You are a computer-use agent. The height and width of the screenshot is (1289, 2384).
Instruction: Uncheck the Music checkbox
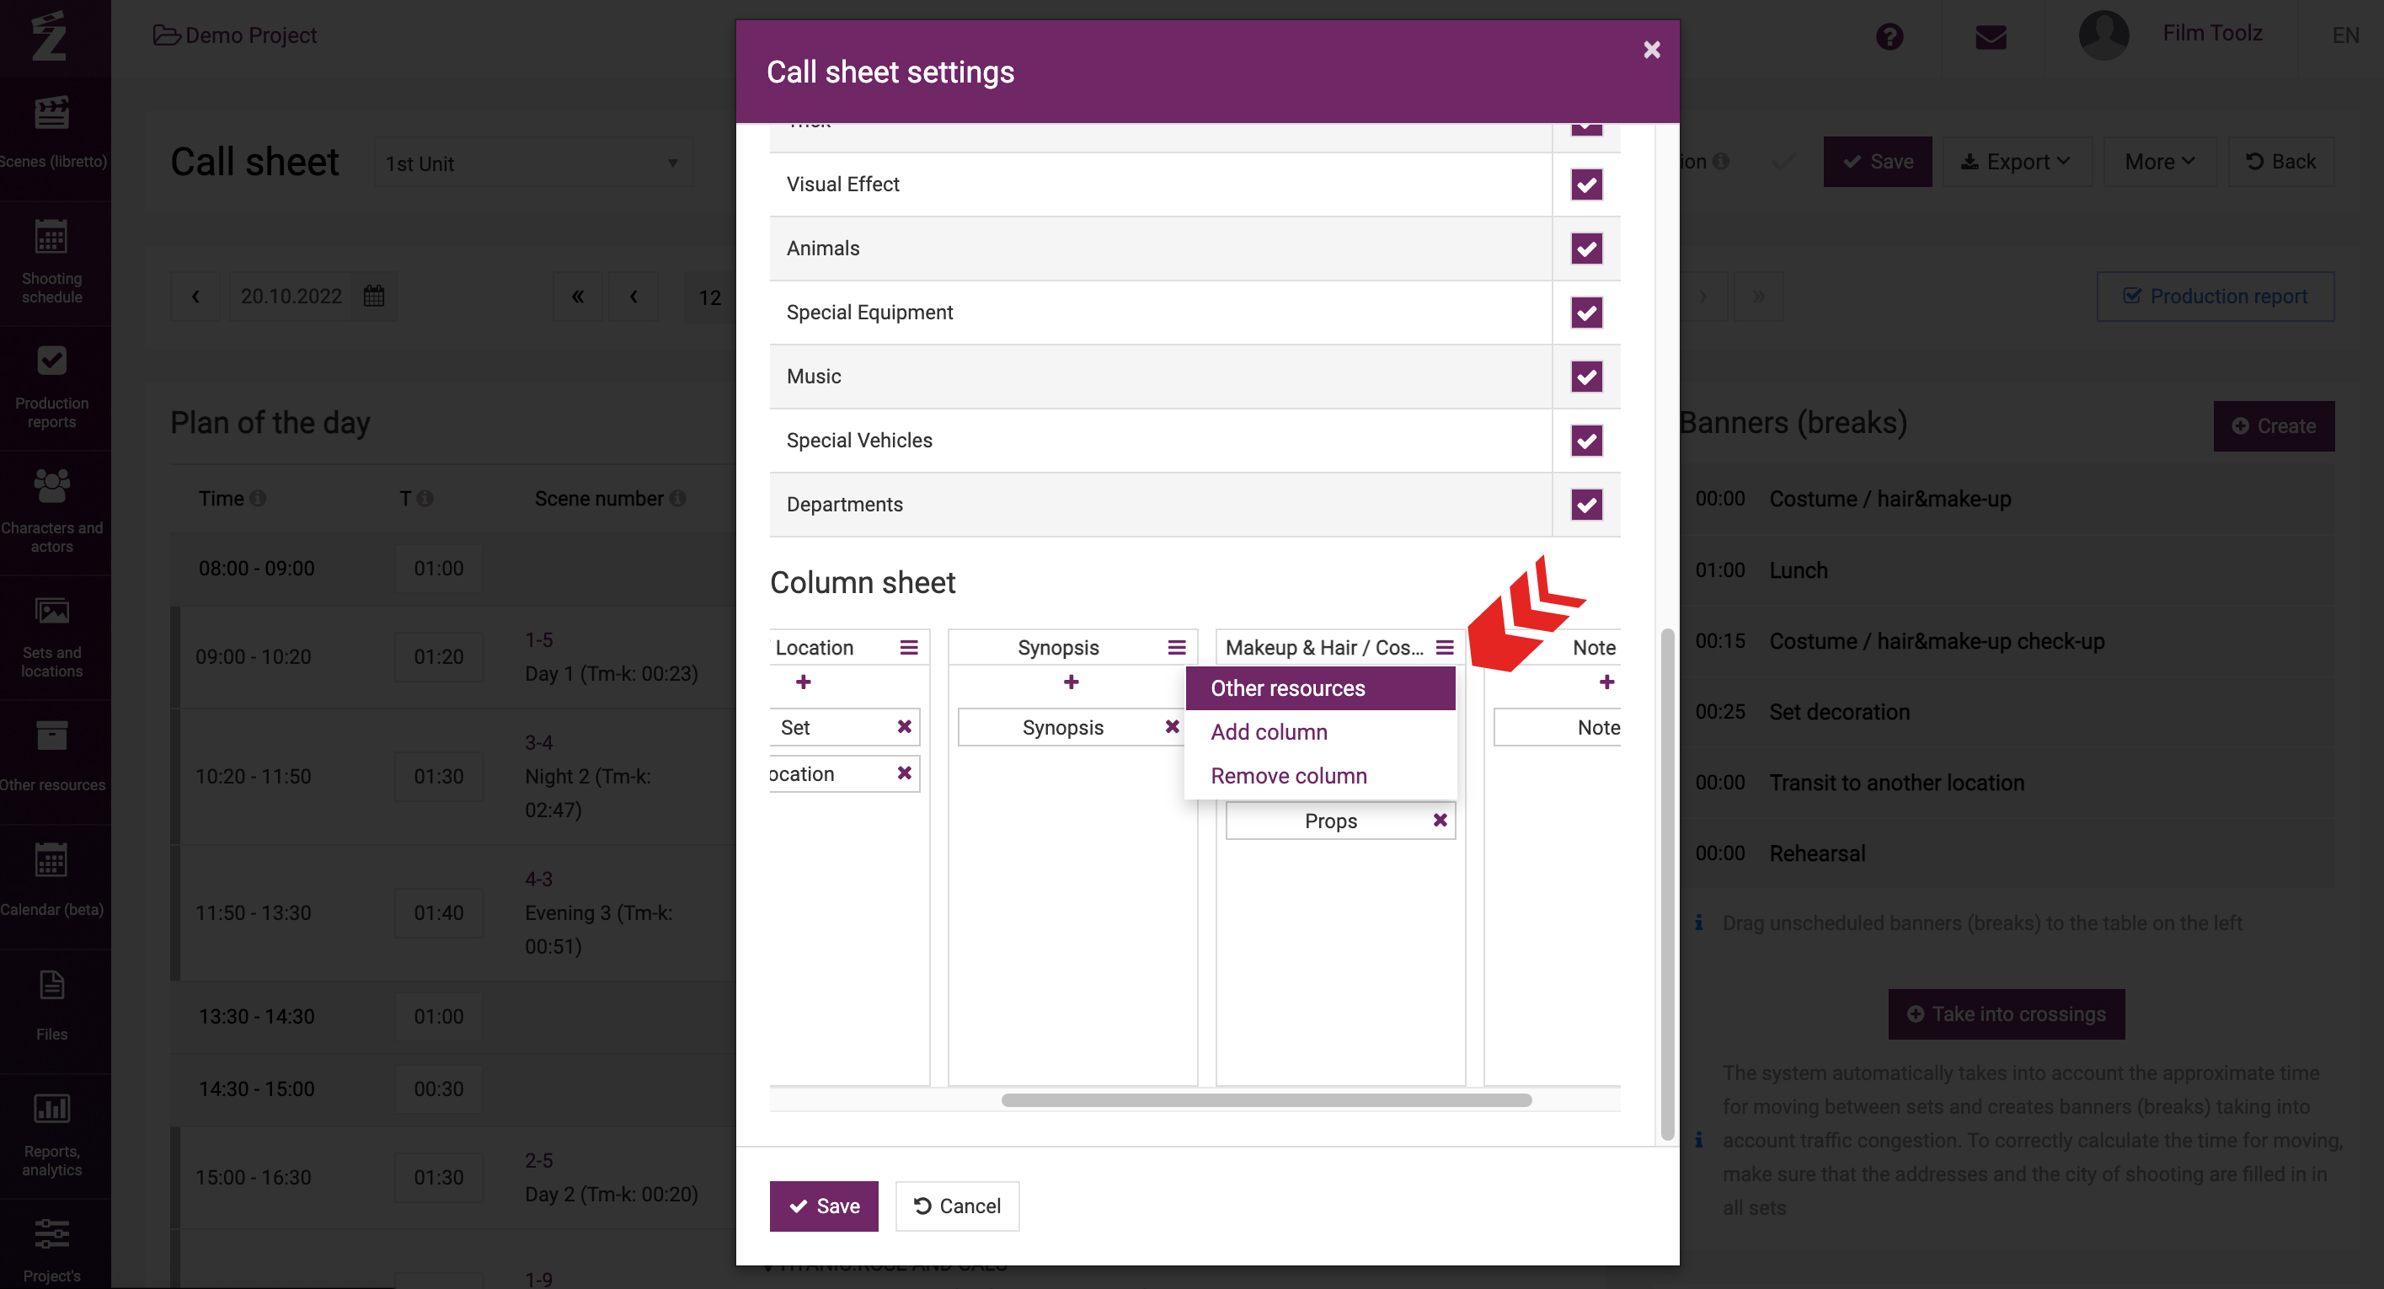[x=1586, y=377]
